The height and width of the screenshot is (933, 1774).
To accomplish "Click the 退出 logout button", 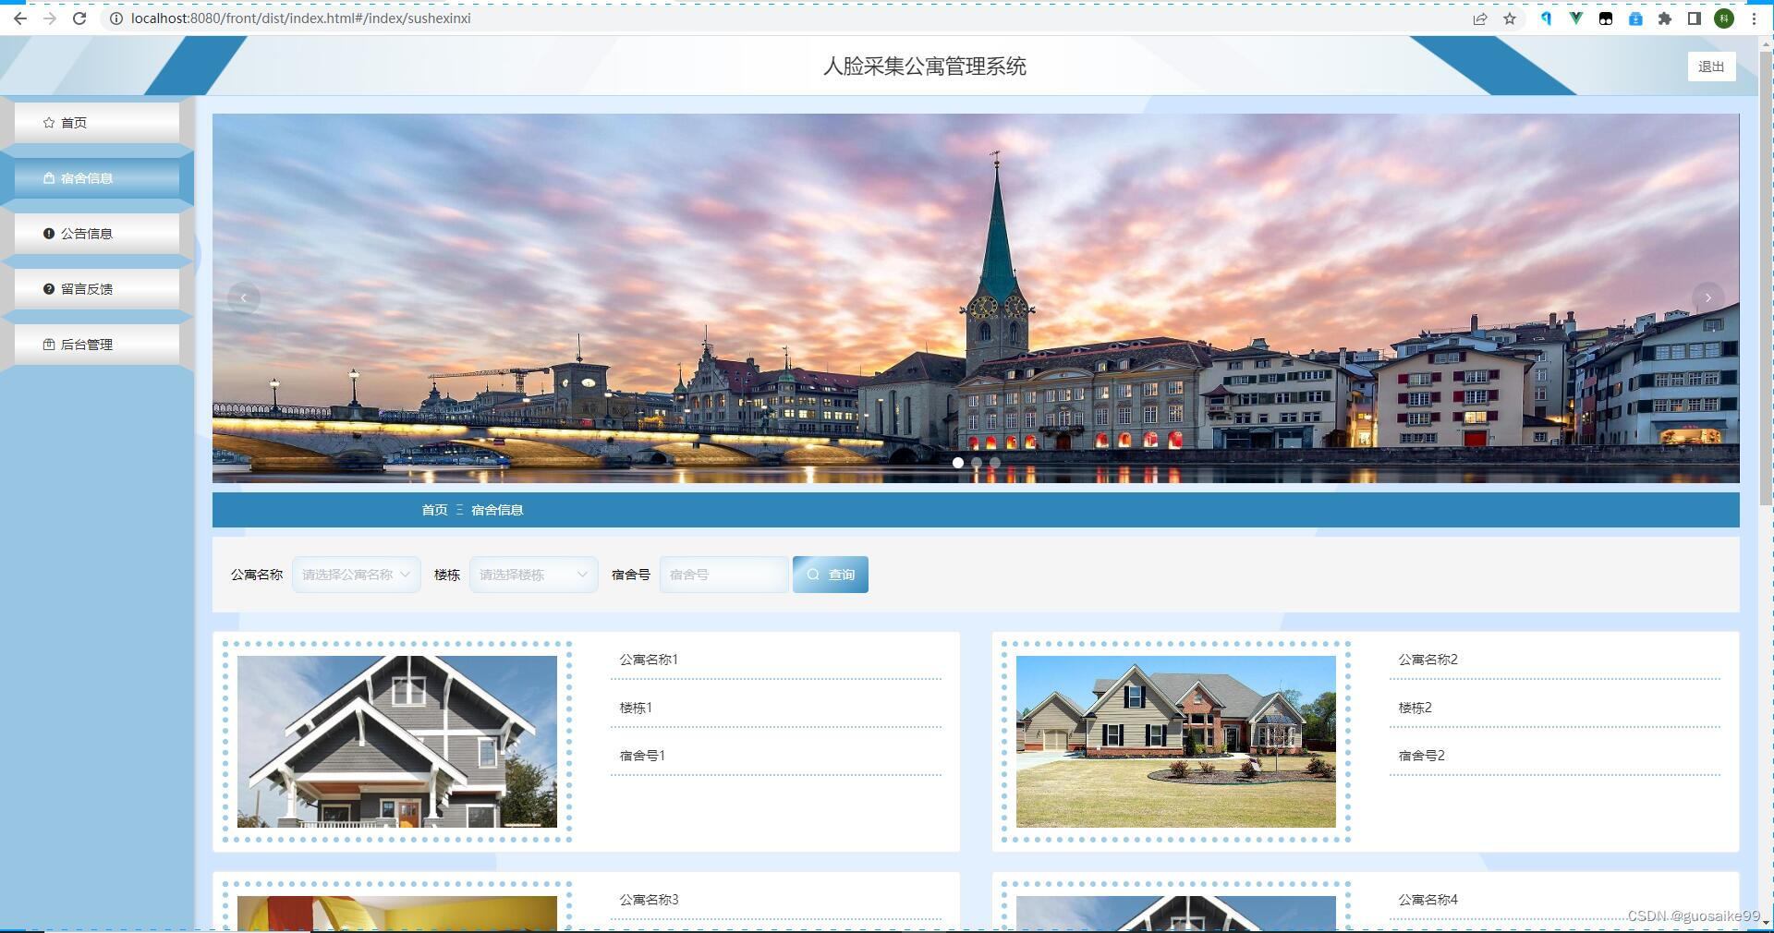I will tap(1711, 67).
